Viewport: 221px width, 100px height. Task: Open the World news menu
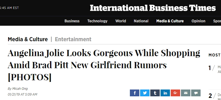pos(120,21)
